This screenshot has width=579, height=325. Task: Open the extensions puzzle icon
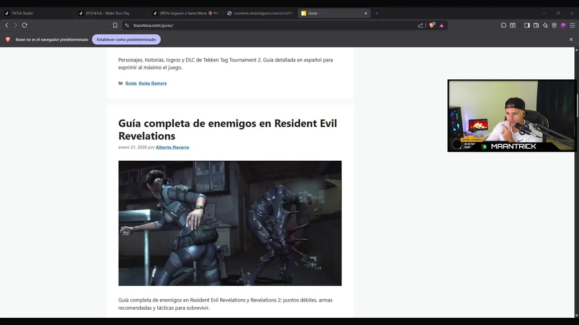click(503, 25)
